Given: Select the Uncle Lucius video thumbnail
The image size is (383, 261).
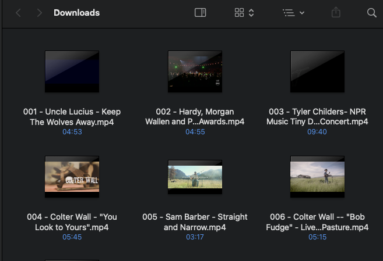Looking at the screenshot, I should pyautogui.click(x=72, y=71).
